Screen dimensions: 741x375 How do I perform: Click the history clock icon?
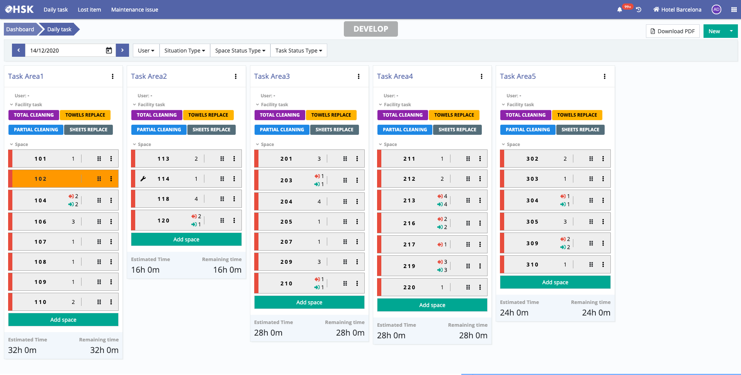pos(639,10)
